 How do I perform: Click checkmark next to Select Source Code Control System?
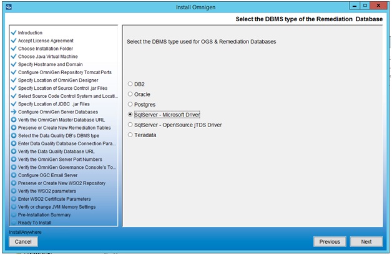pos(14,96)
